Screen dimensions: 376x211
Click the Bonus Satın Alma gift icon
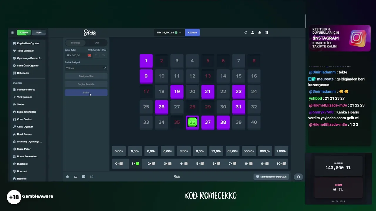pyautogui.click(x=14, y=156)
